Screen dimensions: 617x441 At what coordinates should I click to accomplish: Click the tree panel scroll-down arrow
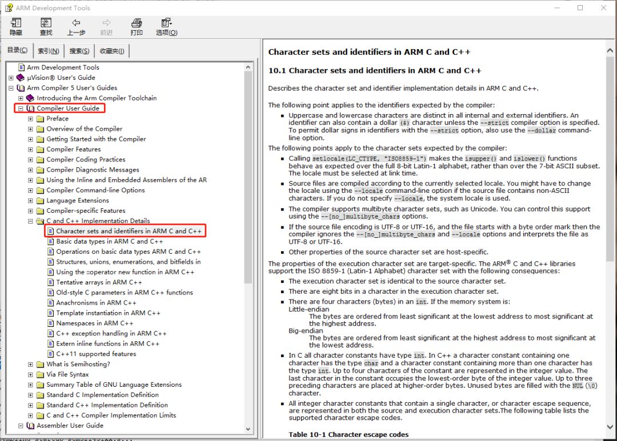coord(248,429)
